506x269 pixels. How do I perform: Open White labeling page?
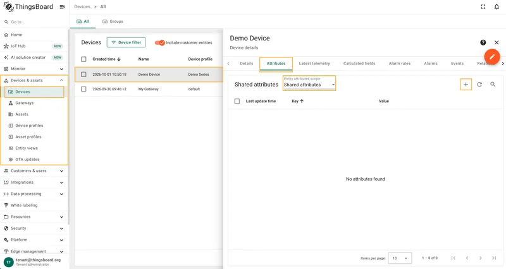point(35,205)
